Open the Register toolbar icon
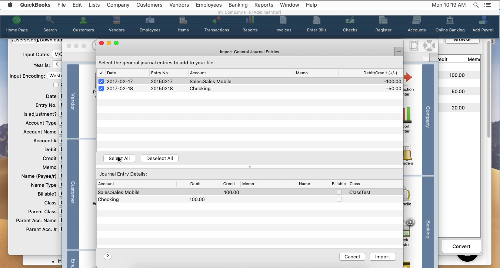The image size is (500, 268). [383, 24]
